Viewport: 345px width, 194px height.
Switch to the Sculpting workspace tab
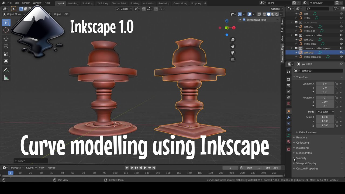[x=87, y=3]
